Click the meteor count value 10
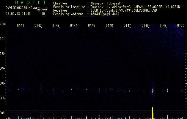This screenshot has width=187, height=119. pyautogui.click(x=43, y=14)
